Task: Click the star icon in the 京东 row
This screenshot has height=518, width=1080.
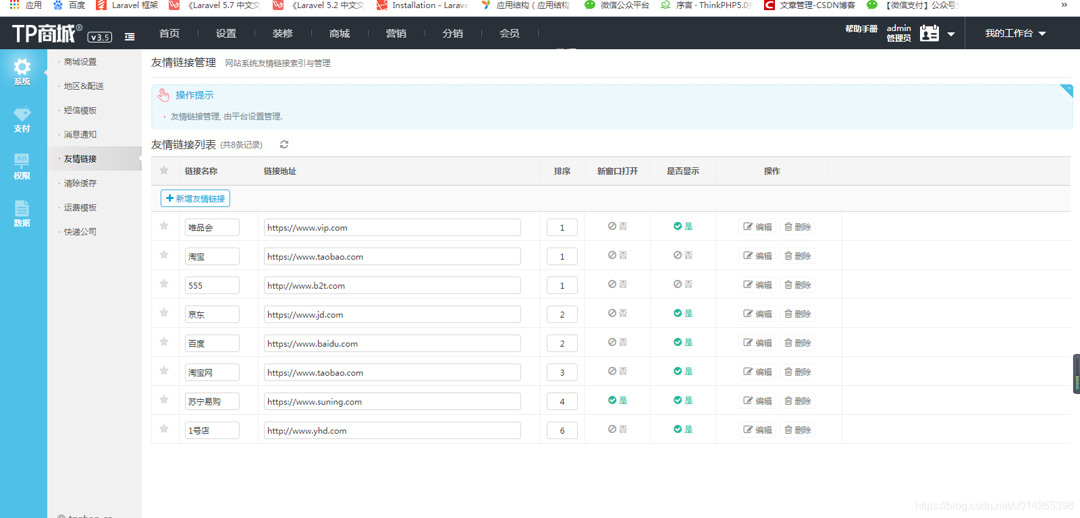Action: tap(164, 313)
